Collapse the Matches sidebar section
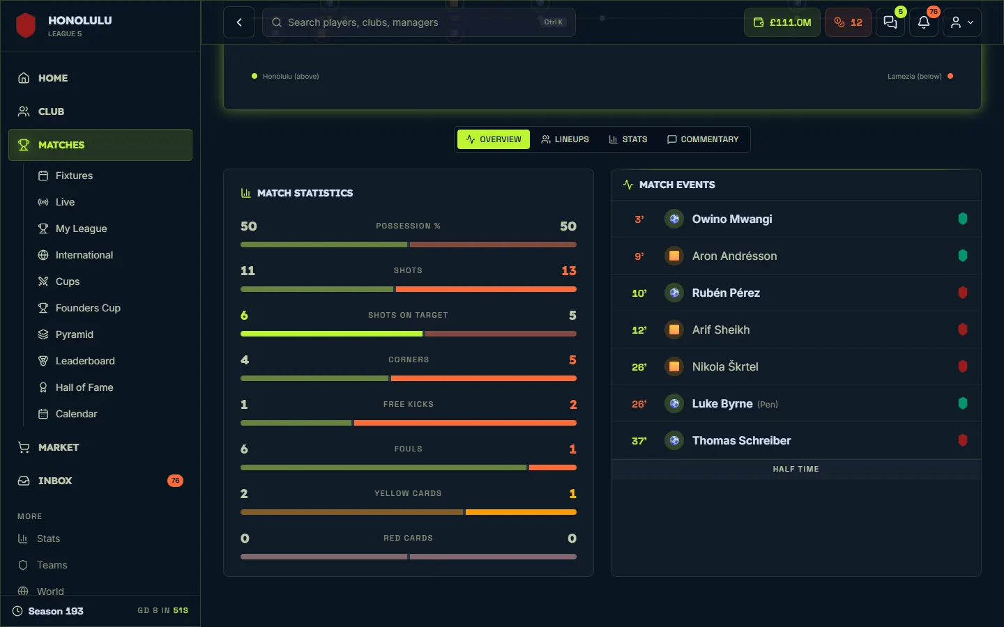Image resolution: width=1004 pixels, height=627 pixels. click(100, 145)
